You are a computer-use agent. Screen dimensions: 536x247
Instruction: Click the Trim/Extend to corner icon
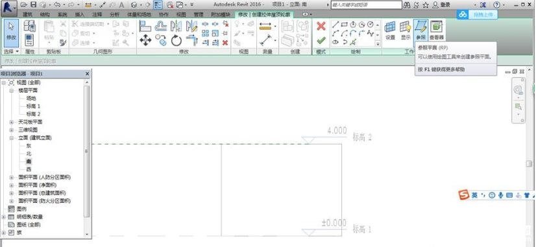pos(191,40)
